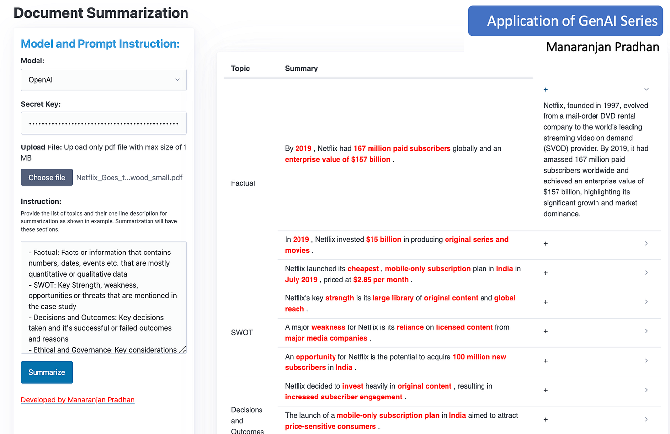The height and width of the screenshot is (434, 670).
Task: Expand the $15 billion investment row
Action: tap(545, 243)
